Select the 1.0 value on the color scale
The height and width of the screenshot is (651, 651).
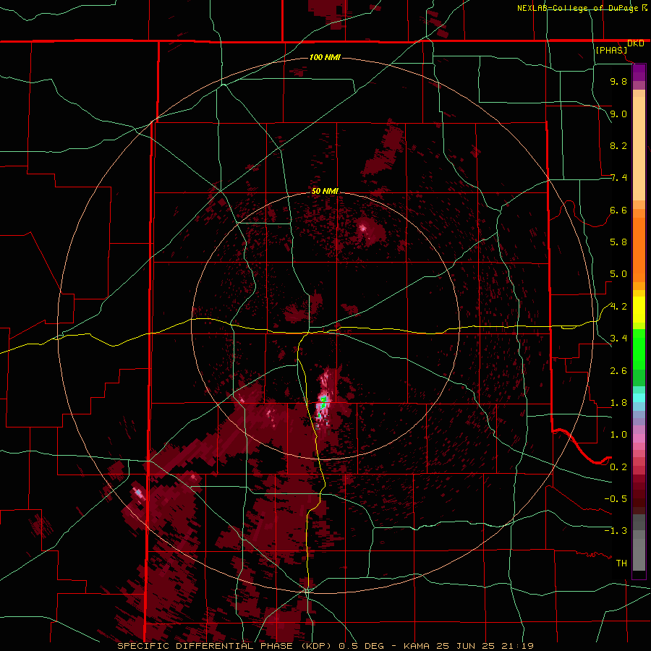point(618,435)
